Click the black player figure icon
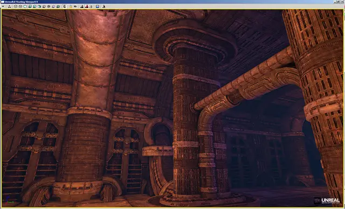The height and width of the screenshot is (209, 345). tap(82, 6)
